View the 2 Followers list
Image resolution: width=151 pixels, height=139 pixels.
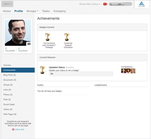pos(10,50)
